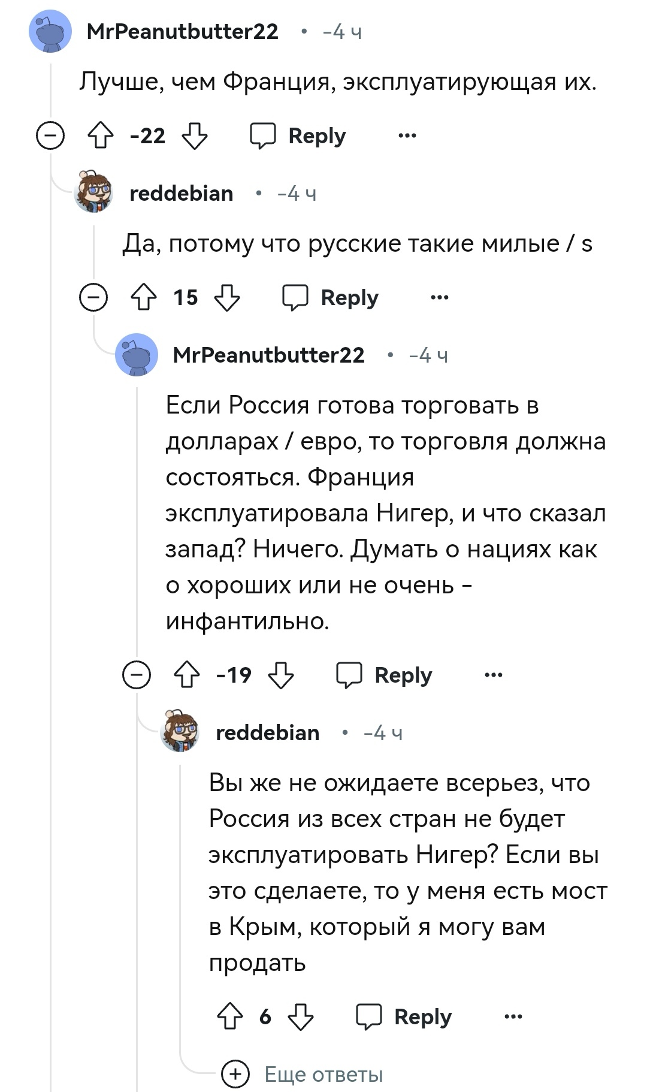Upvote reddebian's comment with score 6
The width and height of the screenshot is (647, 1092).
230,1017
